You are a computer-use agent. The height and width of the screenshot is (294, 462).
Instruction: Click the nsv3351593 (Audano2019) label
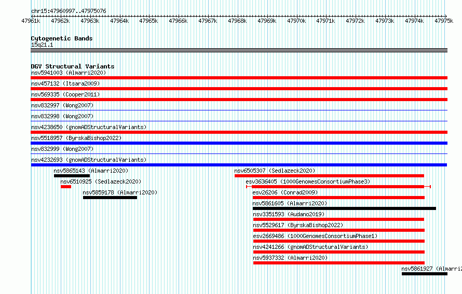click(x=289, y=214)
